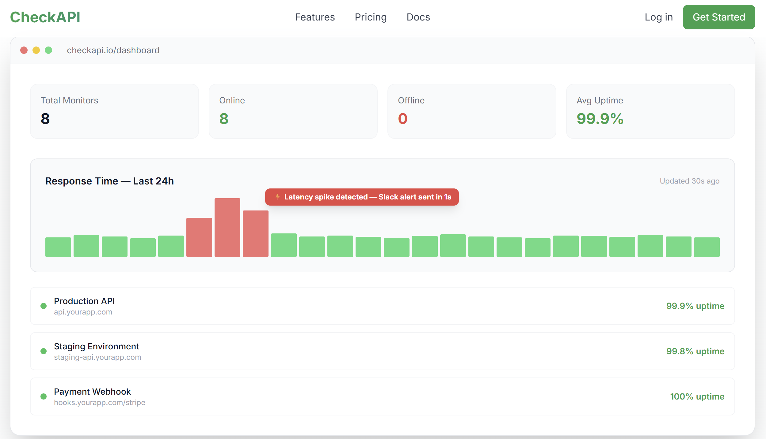
Task: Click the checkapi.io/dashboard address bar
Action: (113, 50)
